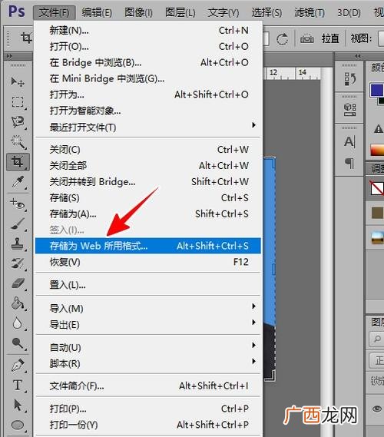
Task: Open the Character panel icon
Action: [349, 141]
